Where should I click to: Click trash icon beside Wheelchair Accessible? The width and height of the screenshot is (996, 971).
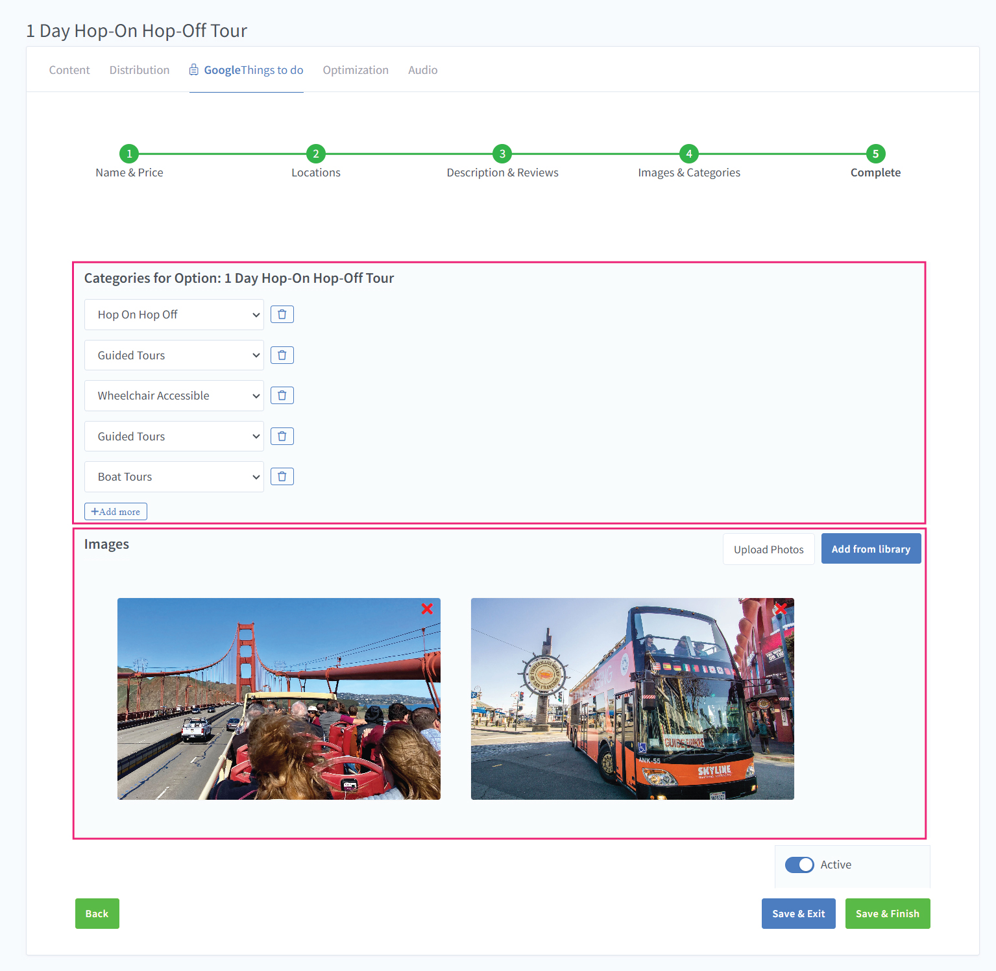[282, 396]
